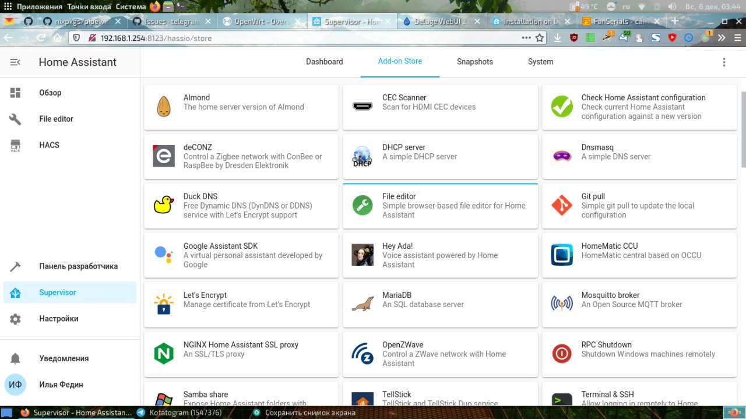
Task: Click 'A simple DNS server' description text
Action: coord(616,157)
